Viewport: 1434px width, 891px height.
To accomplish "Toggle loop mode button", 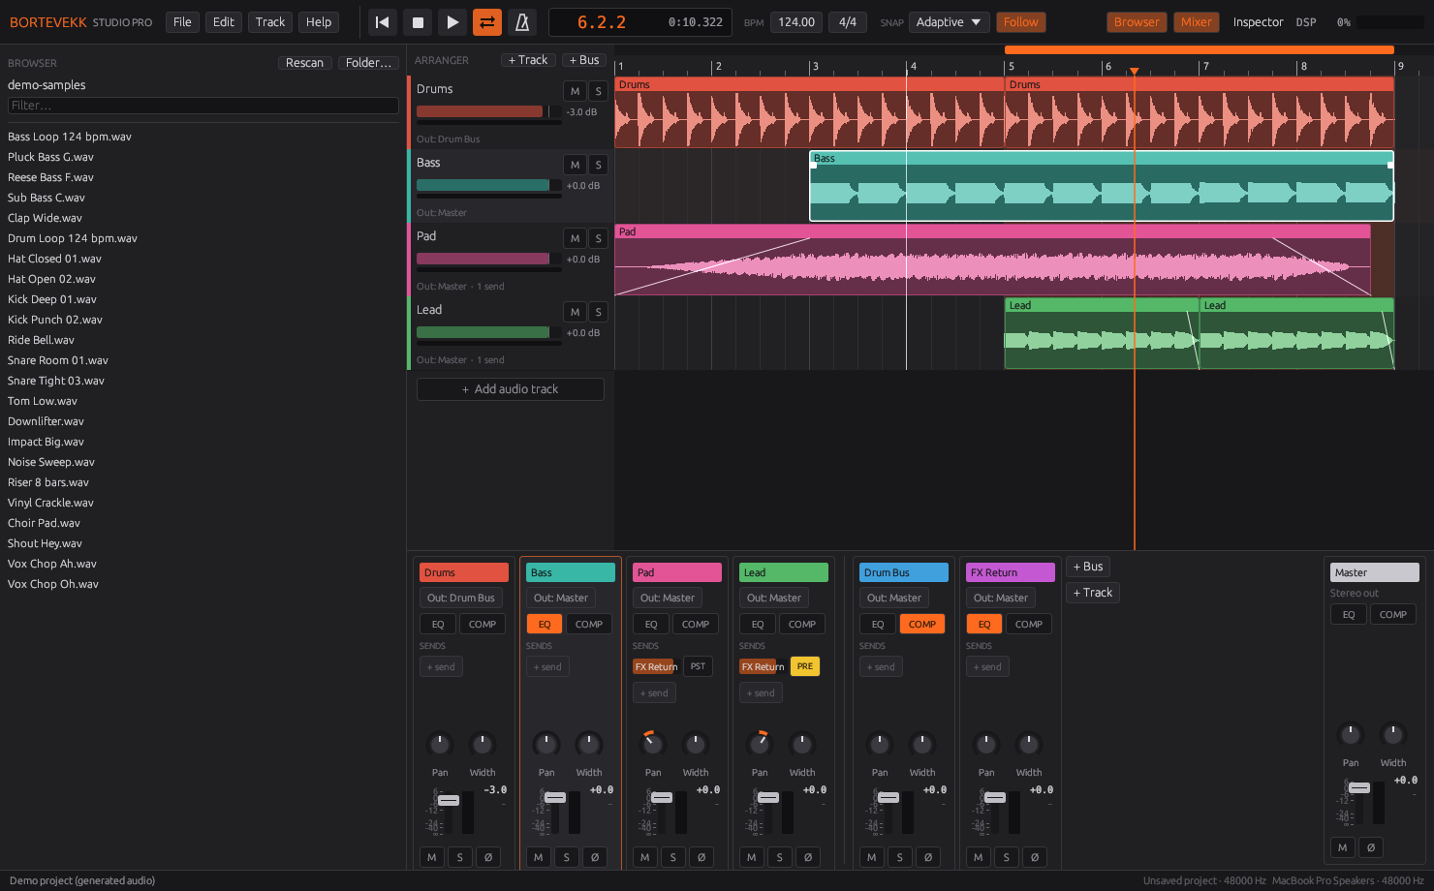I will point(487,21).
